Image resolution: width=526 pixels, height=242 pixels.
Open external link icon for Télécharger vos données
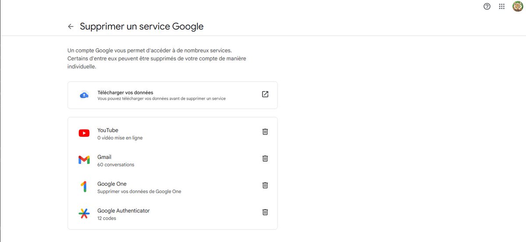[265, 94]
